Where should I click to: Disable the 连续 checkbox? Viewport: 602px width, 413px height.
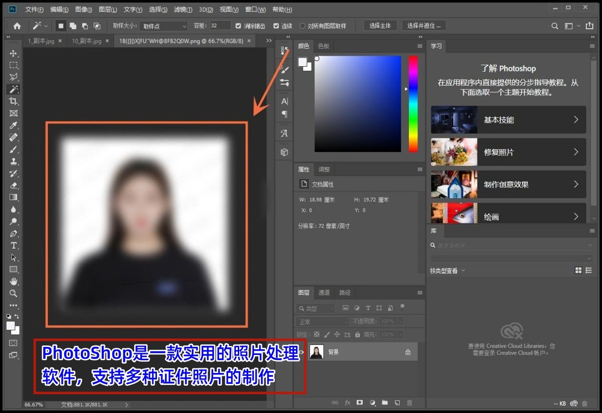point(276,26)
